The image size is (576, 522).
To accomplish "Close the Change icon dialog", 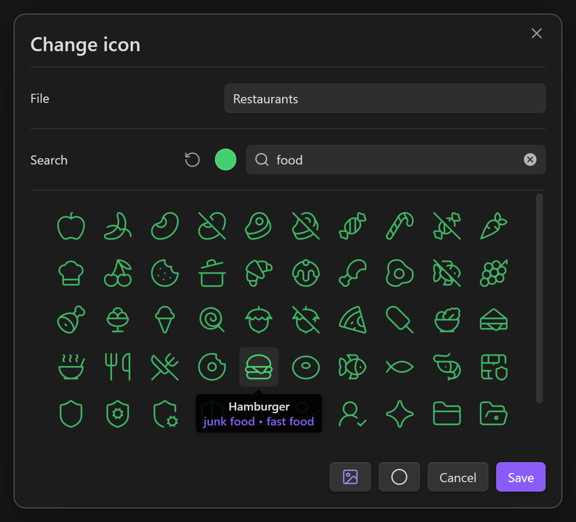I will tap(537, 33).
